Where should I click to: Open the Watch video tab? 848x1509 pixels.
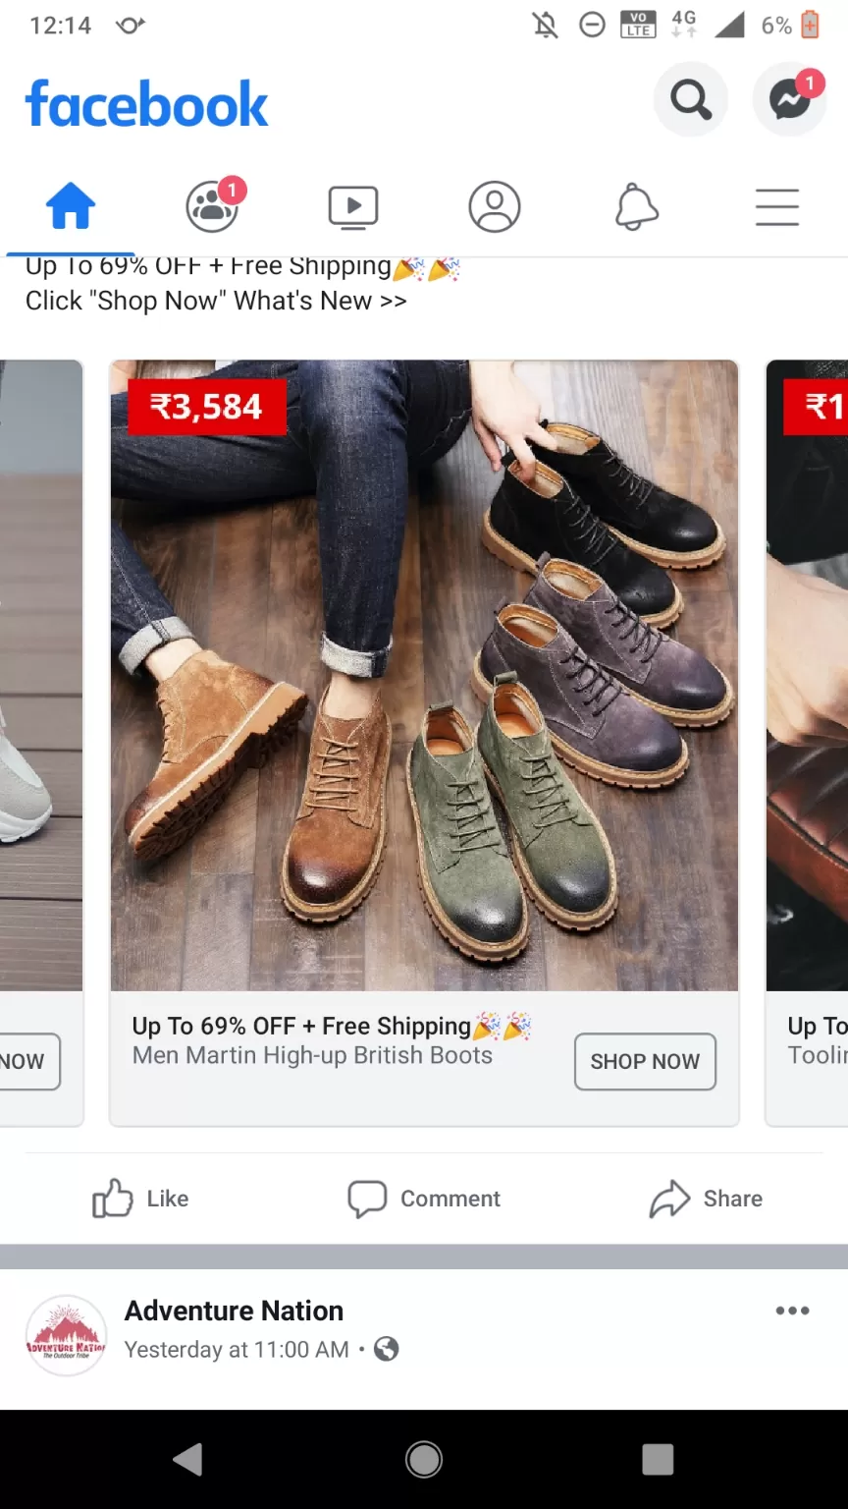353,208
